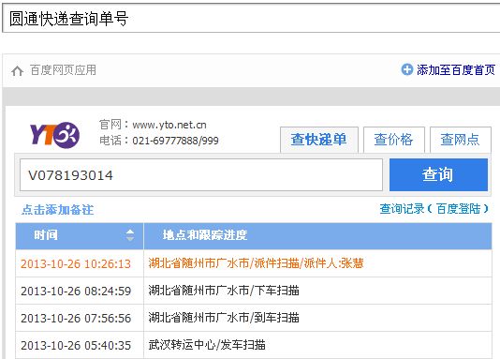This screenshot has width=500, height=359.
Task: Click the top search box 圆通快递查询单号
Action: click(x=251, y=19)
